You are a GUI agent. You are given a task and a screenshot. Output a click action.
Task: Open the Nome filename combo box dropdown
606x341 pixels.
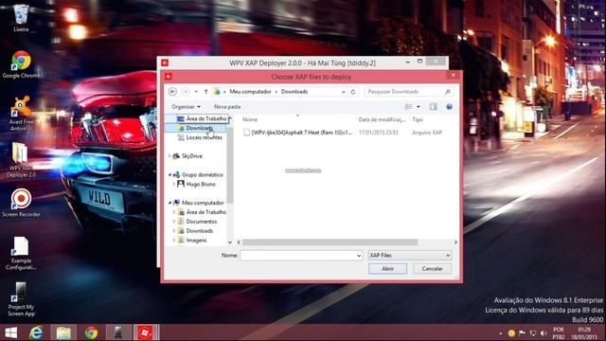coord(359,256)
